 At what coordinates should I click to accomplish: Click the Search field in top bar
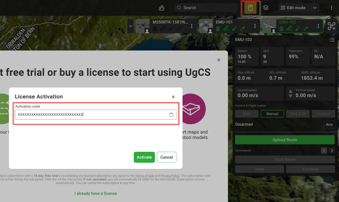tap(206, 8)
